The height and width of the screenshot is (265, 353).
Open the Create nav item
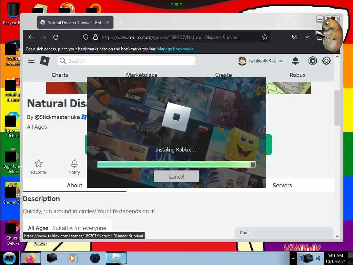click(x=223, y=75)
